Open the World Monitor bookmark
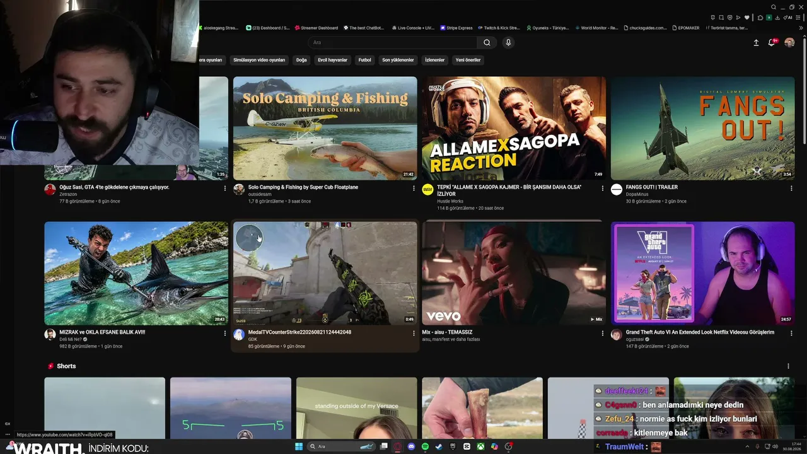 click(x=596, y=28)
